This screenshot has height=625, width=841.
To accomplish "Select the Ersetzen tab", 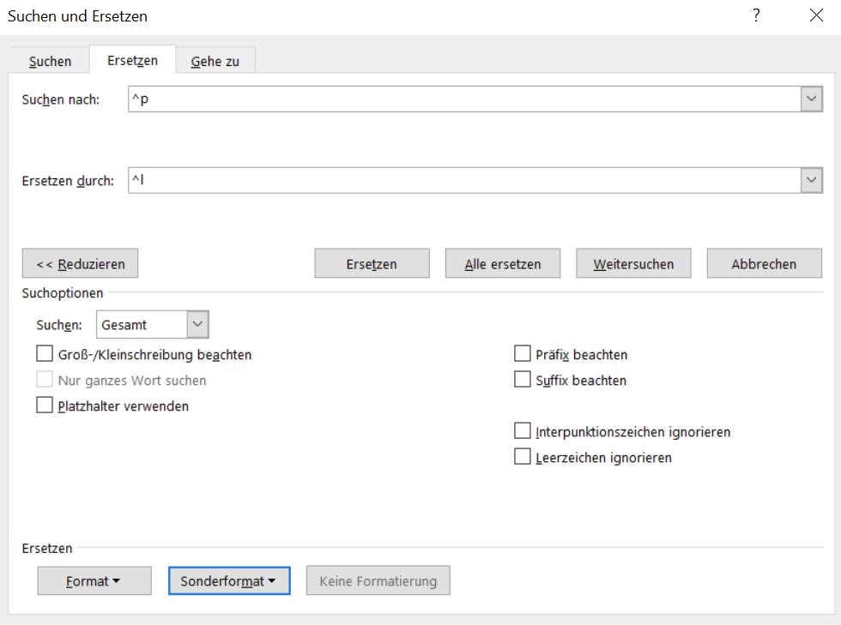I will tap(132, 61).
